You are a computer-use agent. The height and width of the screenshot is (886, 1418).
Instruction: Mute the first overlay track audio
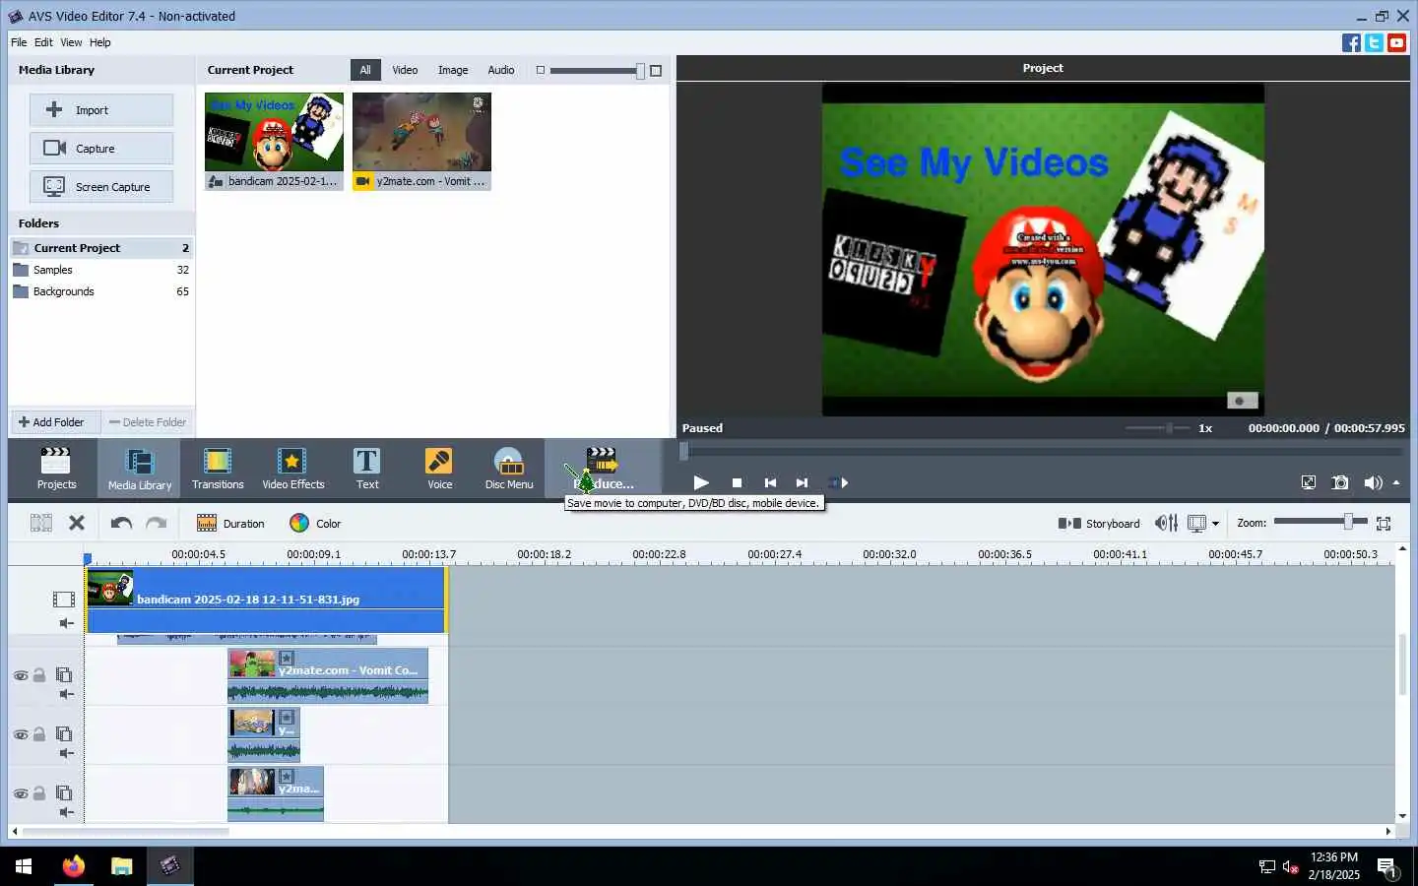point(66,694)
